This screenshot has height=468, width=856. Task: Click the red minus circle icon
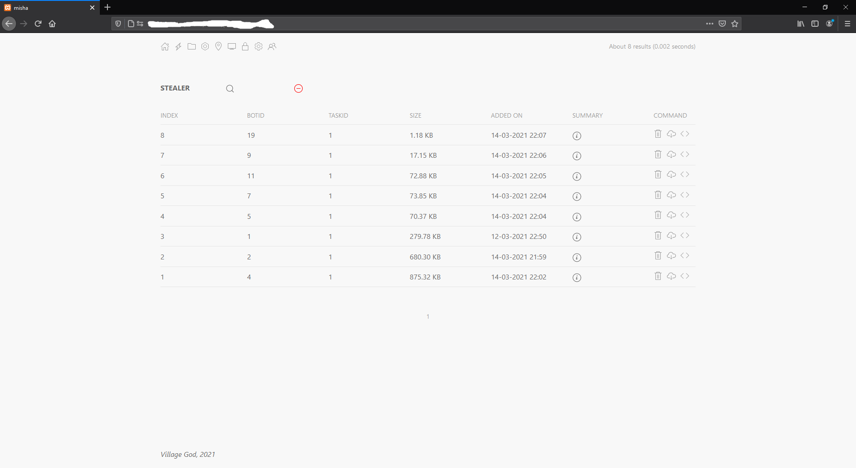299,88
